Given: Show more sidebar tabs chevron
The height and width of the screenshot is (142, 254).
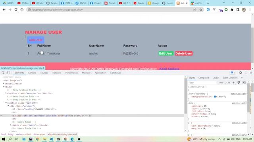Looking at the screenshot, I should [242, 78].
